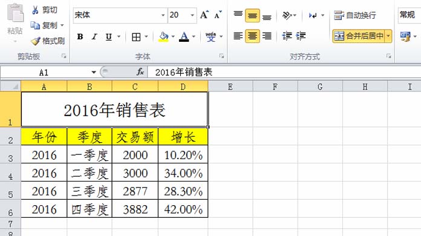Click cell 四季度
Viewport: 421px width, 236px height.
(x=90, y=209)
